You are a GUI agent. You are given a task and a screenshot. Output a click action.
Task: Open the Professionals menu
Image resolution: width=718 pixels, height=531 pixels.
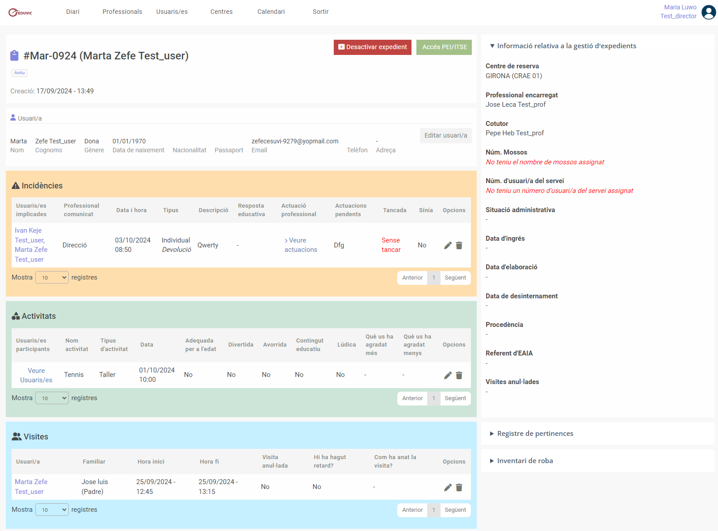122,12
